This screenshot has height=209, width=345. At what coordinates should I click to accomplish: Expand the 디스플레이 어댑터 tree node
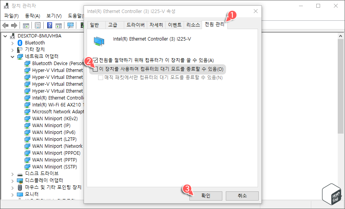pos(13,181)
